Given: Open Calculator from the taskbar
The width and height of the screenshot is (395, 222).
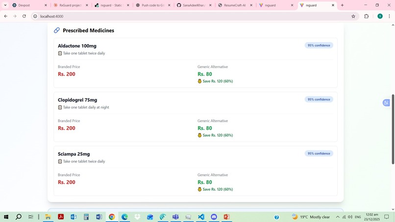Looking at the screenshot, I should pos(86,217).
